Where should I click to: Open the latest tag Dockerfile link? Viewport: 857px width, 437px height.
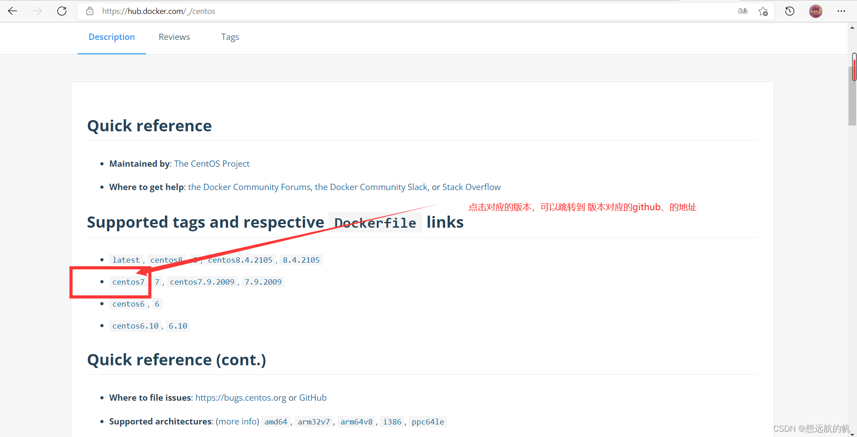[x=126, y=260]
